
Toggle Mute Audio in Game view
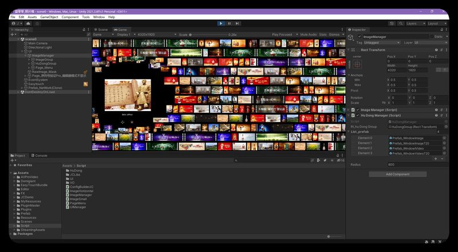tap(308, 34)
